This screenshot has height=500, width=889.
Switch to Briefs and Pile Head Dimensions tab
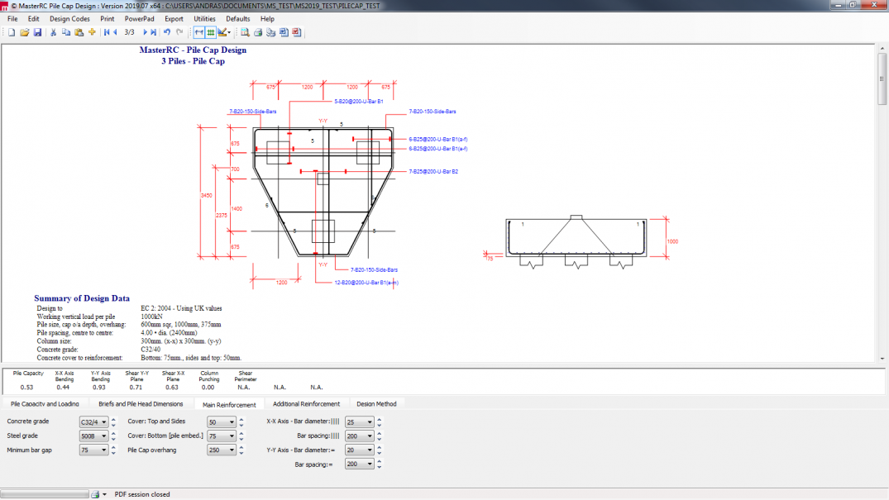point(141,403)
